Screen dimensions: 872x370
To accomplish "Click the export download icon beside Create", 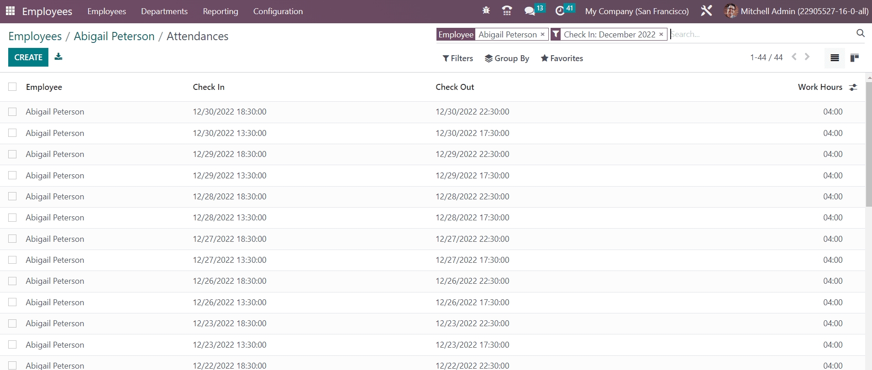I will click(x=58, y=57).
